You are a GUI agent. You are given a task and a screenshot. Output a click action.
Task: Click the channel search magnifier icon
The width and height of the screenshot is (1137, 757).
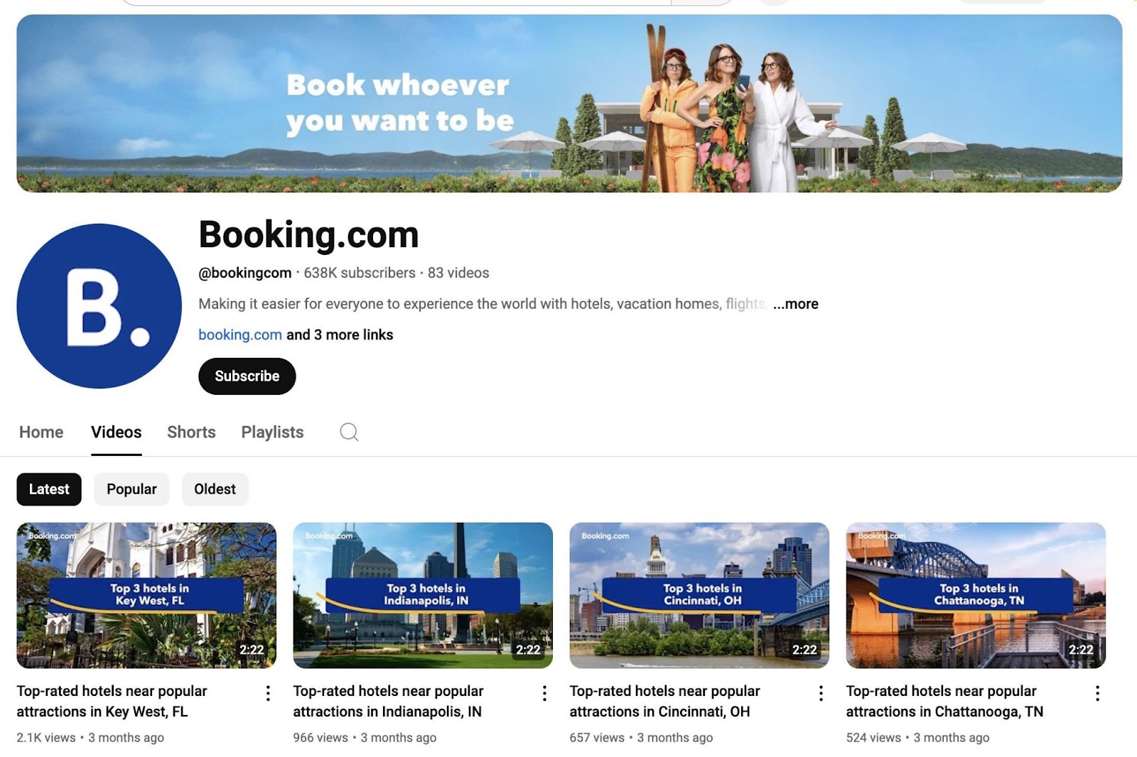[x=349, y=432]
